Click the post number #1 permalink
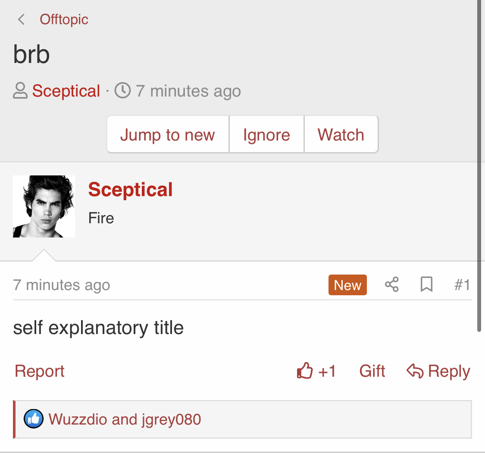This screenshot has width=485, height=453. 462,285
